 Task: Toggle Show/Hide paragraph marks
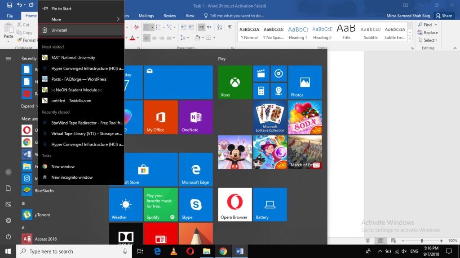coord(230,27)
